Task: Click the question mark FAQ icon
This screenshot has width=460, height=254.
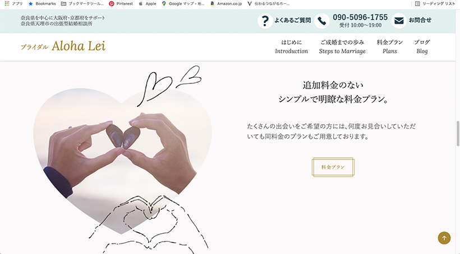Action: [x=265, y=21]
